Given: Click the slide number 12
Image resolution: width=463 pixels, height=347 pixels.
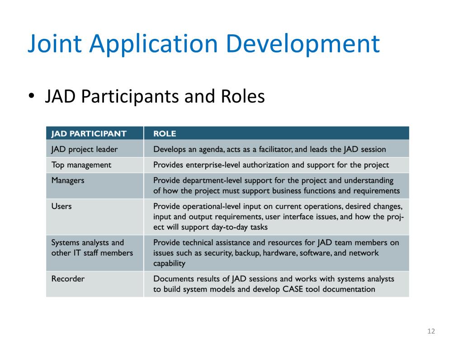Looking at the screenshot, I should pyautogui.click(x=431, y=331).
